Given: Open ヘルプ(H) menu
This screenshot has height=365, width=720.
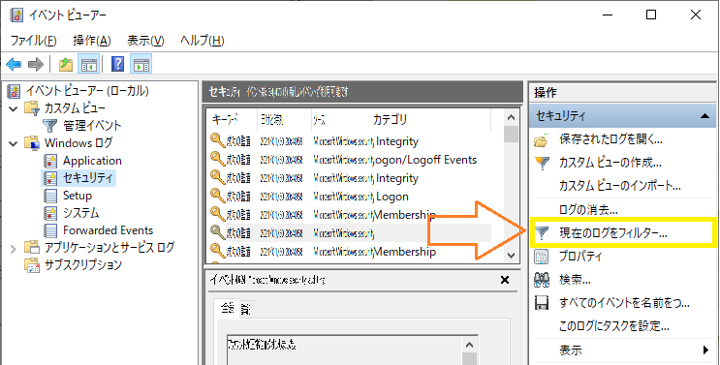Looking at the screenshot, I should [x=202, y=41].
